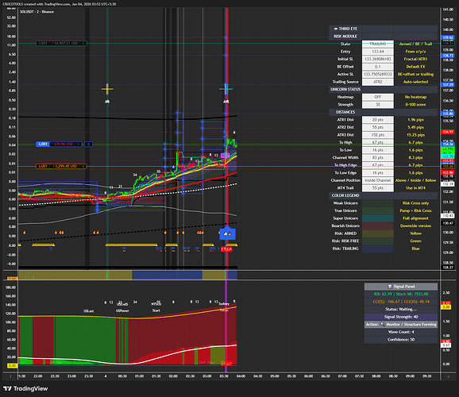Close the orange order line +3,299.45 USD

click(83, 166)
